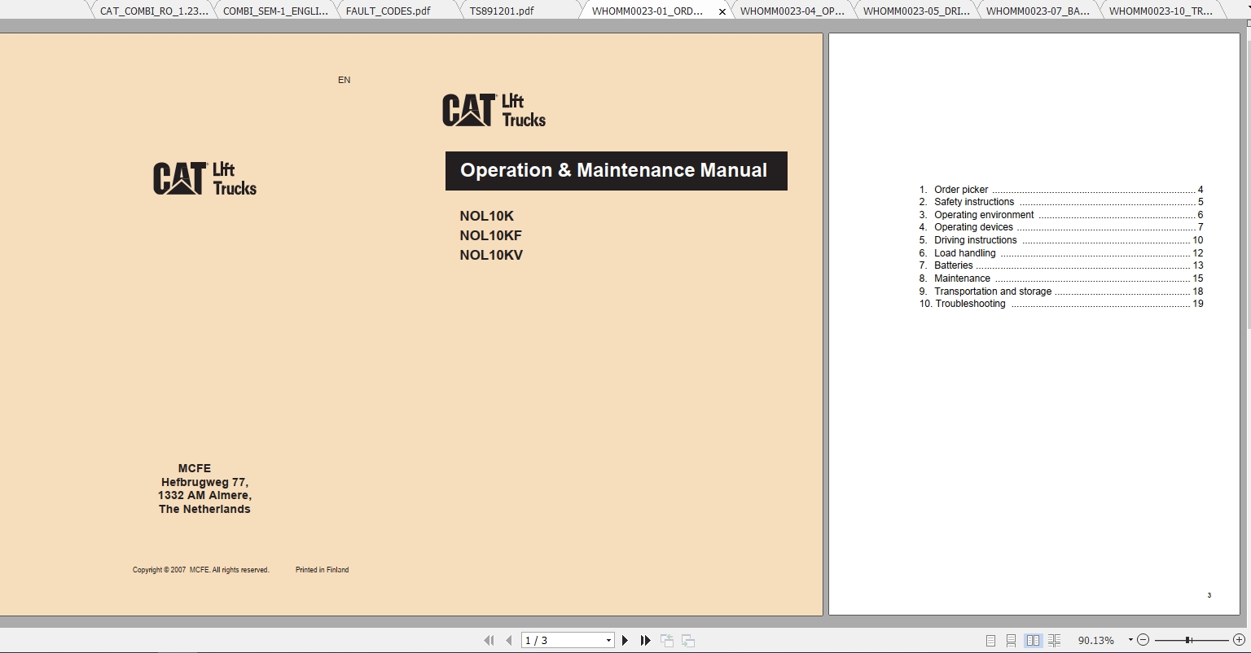Go to the next page
The height and width of the screenshot is (653, 1251).
625,640
